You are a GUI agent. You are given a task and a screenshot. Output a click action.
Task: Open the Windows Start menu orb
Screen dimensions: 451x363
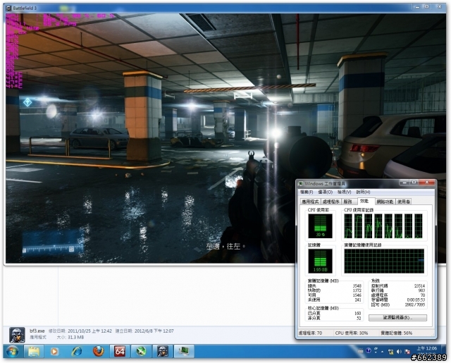click(12, 351)
